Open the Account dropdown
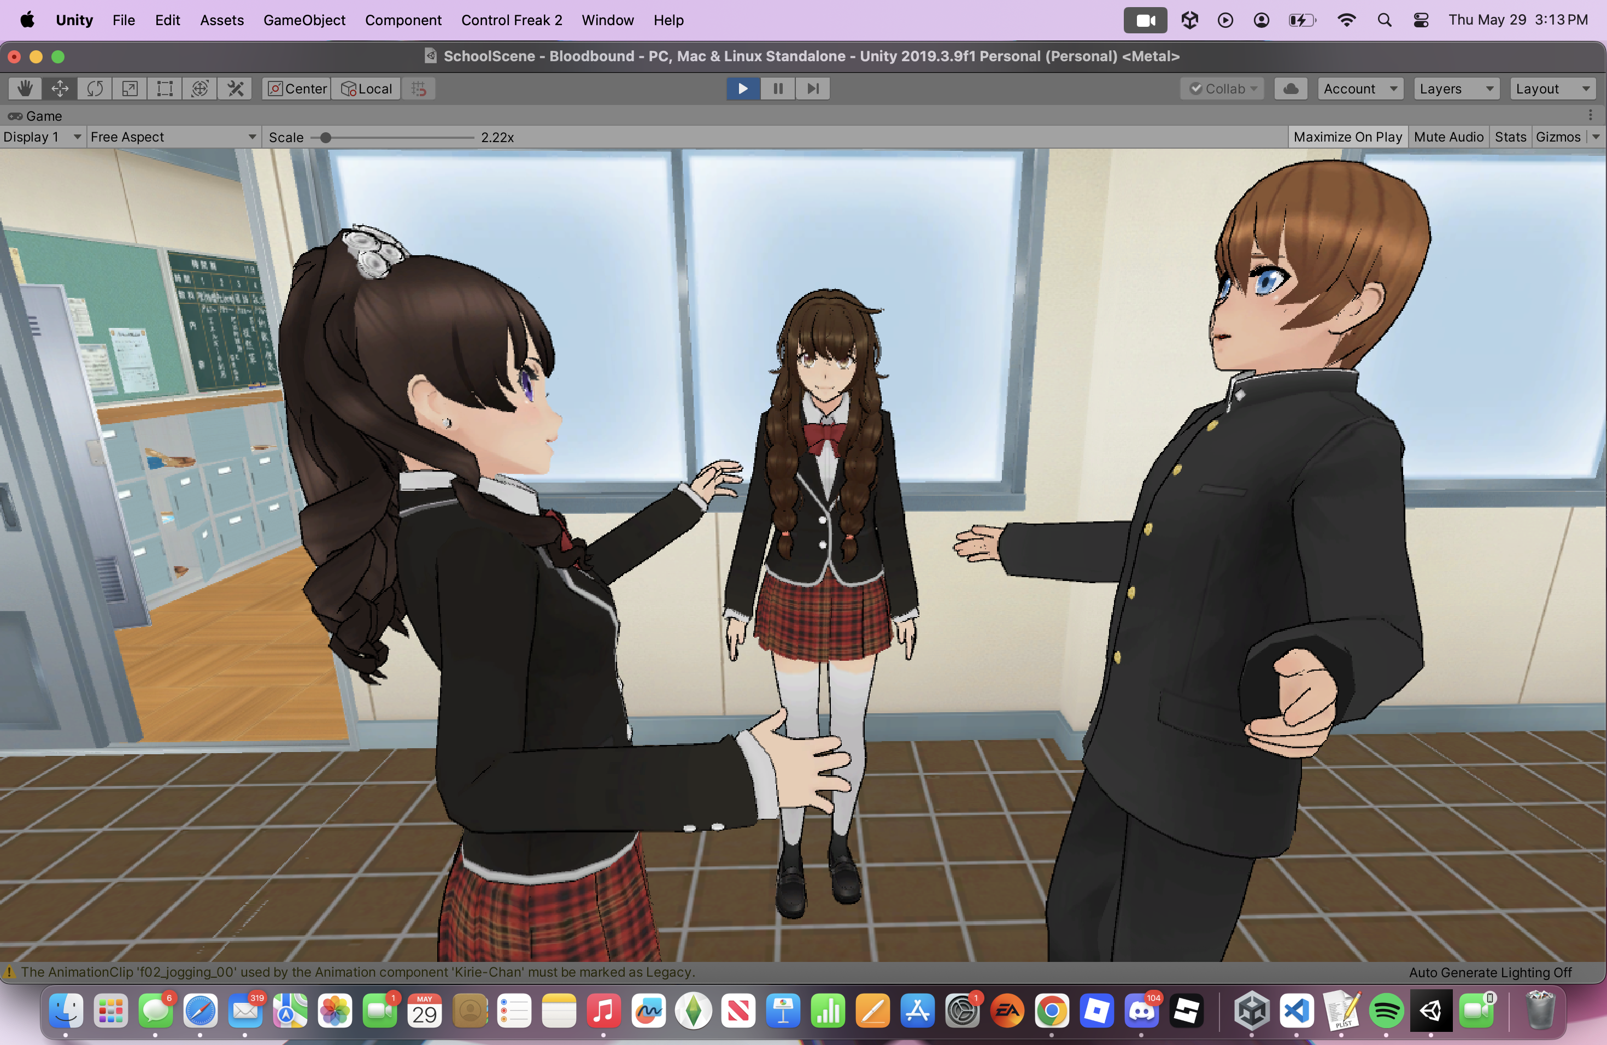This screenshot has height=1045, width=1607. tap(1360, 89)
